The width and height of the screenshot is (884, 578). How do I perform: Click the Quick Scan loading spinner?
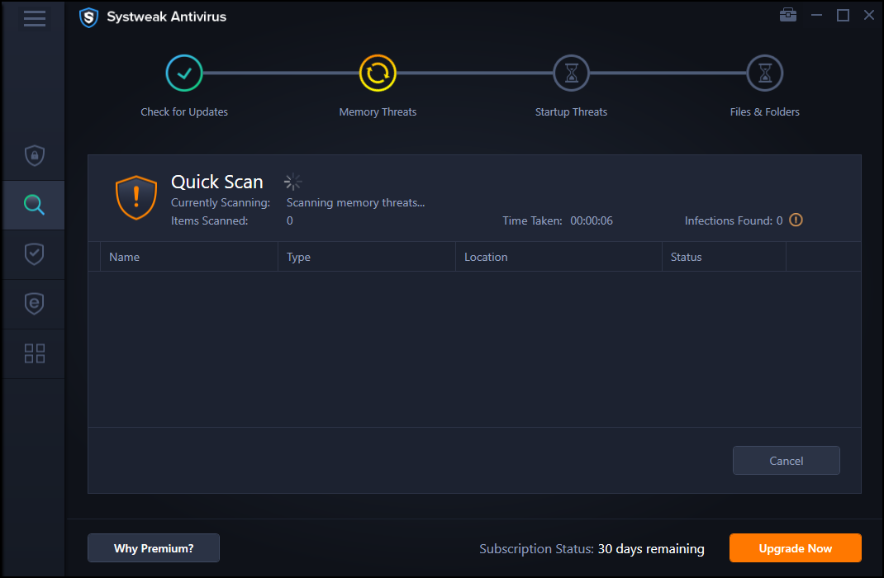pyautogui.click(x=292, y=182)
